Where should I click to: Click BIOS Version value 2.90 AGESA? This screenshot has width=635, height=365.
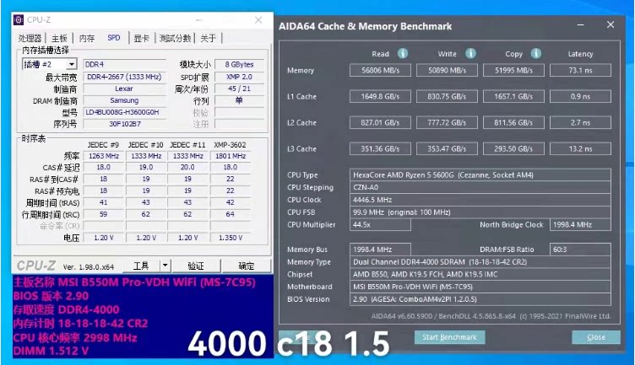480,299
